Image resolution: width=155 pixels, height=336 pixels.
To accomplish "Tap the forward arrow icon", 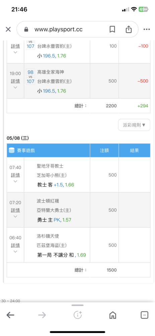I will click(x=42, y=315).
